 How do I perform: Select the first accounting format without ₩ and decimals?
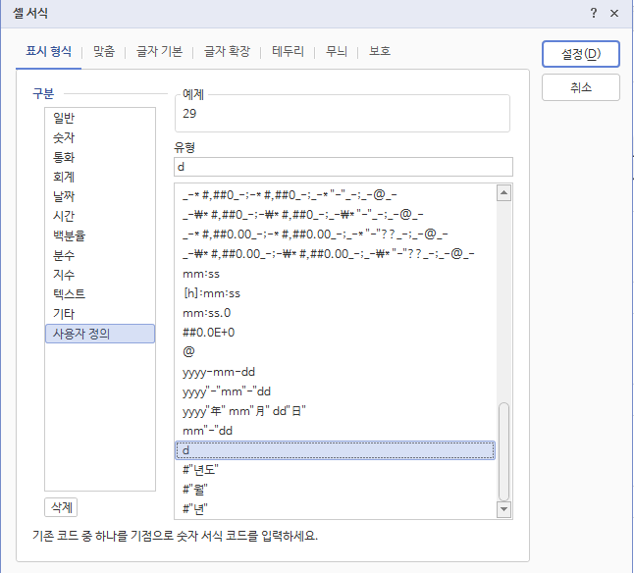[336, 195]
